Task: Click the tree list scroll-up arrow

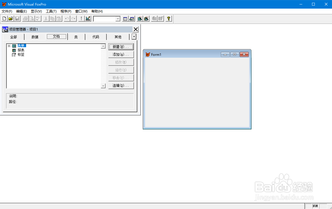Action: [103, 46]
